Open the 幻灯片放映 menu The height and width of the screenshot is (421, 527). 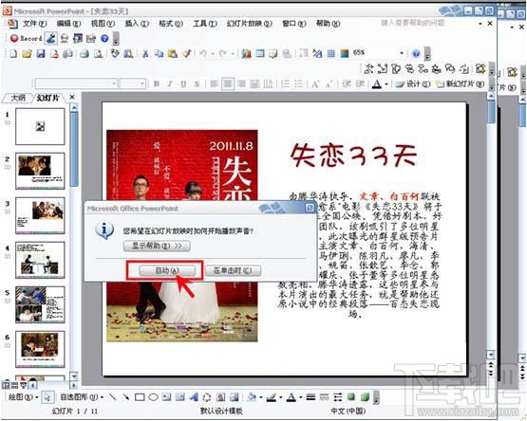(x=249, y=24)
